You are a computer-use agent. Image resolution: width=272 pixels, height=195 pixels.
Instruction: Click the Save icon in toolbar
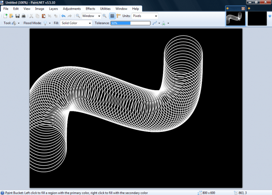pyautogui.click(x=17, y=16)
